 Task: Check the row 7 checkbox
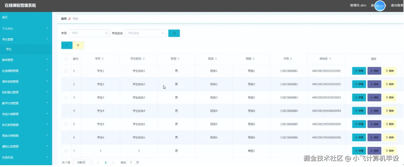click(66, 151)
